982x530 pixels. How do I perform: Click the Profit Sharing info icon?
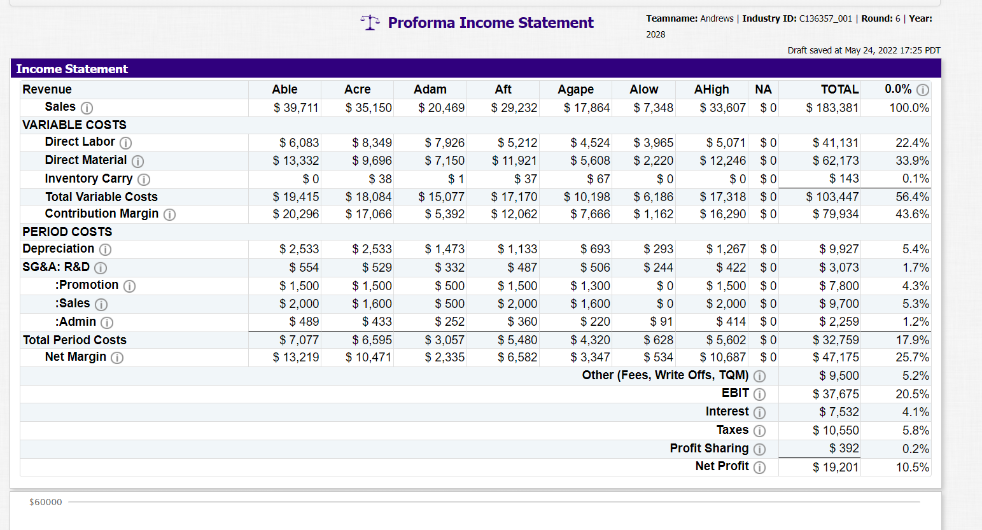pos(759,449)
